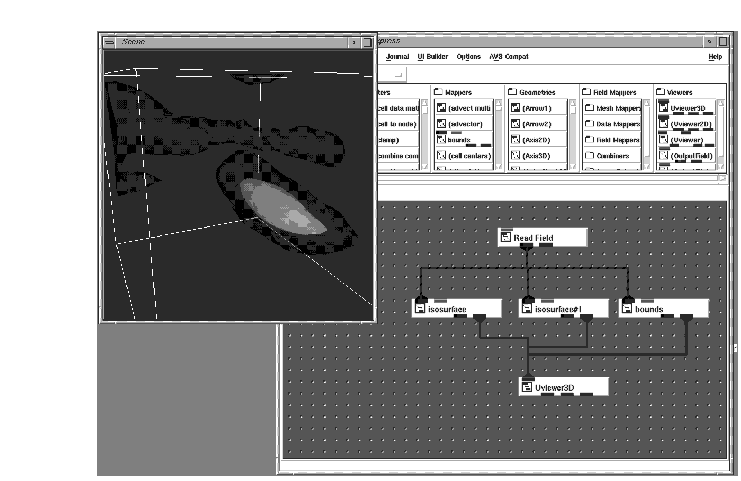Image resolution: width=741 pixels, height=481 pixels.
Task: Click the Uviewer3D module icon on the canvas
Action: point(527,387)
